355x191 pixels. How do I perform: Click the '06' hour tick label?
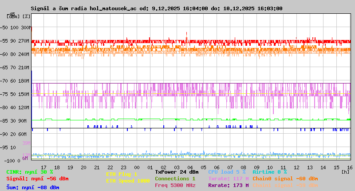coord(217,167)
